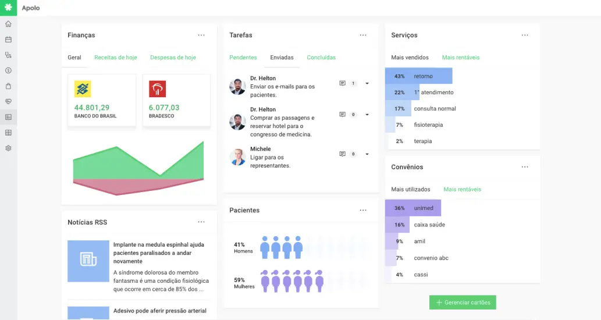
Task: Switch to Despesas de hoje tab
Action: 173,58
